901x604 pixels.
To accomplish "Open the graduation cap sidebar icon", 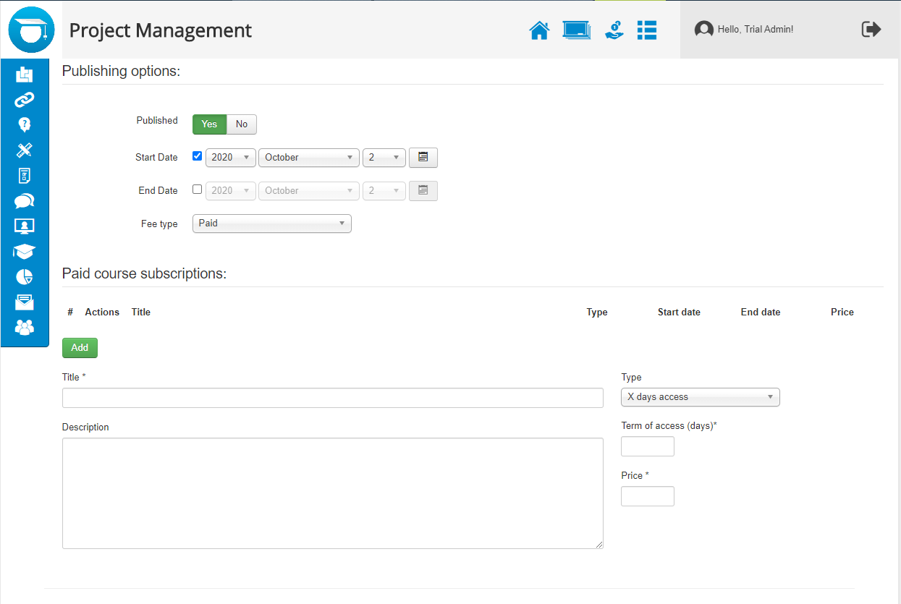I will 25,252.
